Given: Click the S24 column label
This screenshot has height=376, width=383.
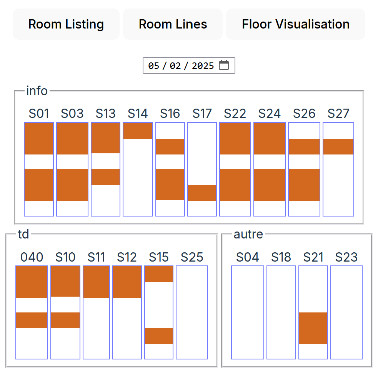Looking at the screenshot, I should point(269,113).
